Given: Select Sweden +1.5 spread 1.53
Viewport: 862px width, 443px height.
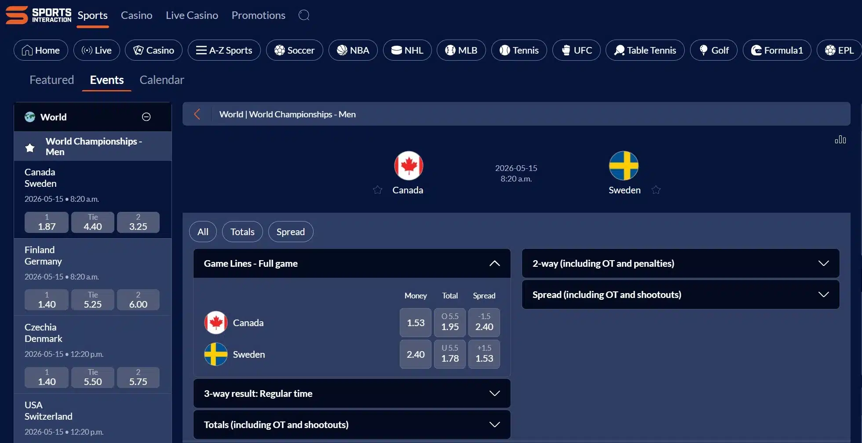Looking at the screenshot, I should 484,354.
